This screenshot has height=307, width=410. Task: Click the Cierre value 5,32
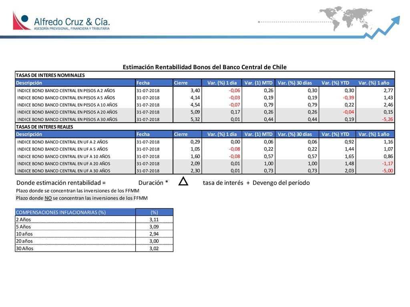click(x=195, y=119)
